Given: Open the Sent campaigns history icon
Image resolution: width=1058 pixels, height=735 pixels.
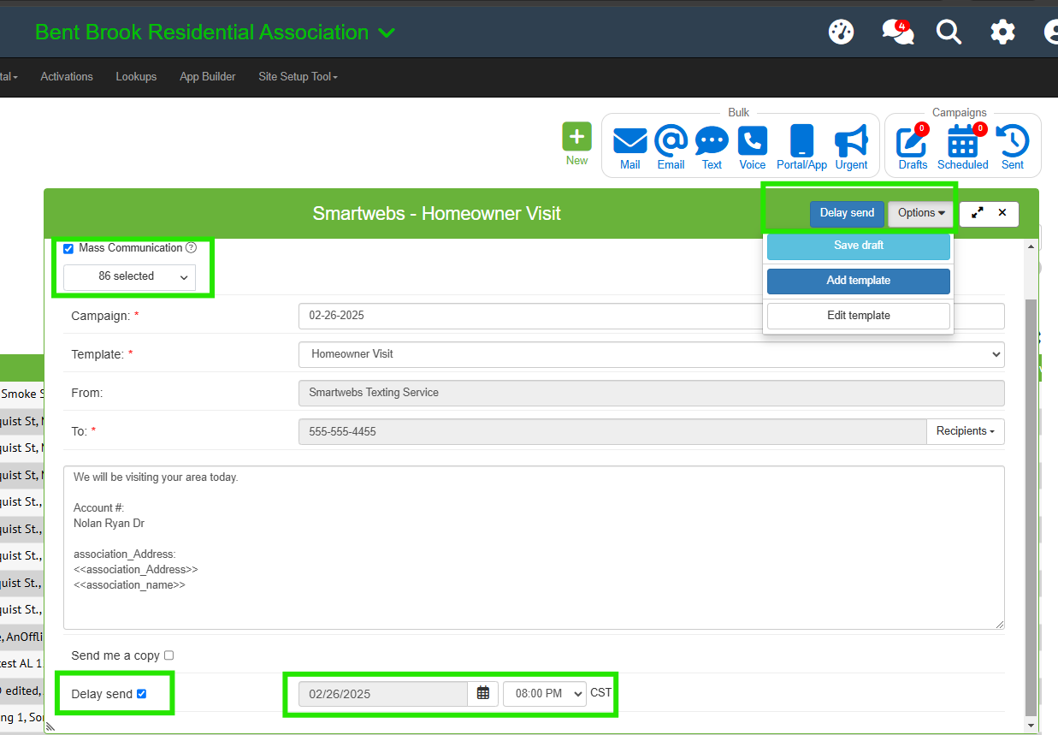Looking at the screenshot, I should [1013, 142].
